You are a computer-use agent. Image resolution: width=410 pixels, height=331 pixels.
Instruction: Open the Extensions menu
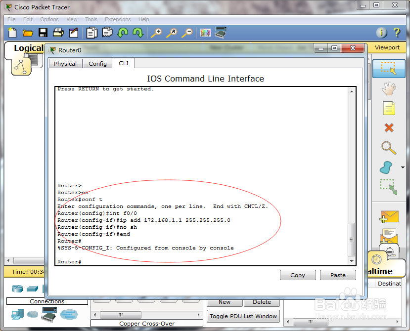coord(118,19)
